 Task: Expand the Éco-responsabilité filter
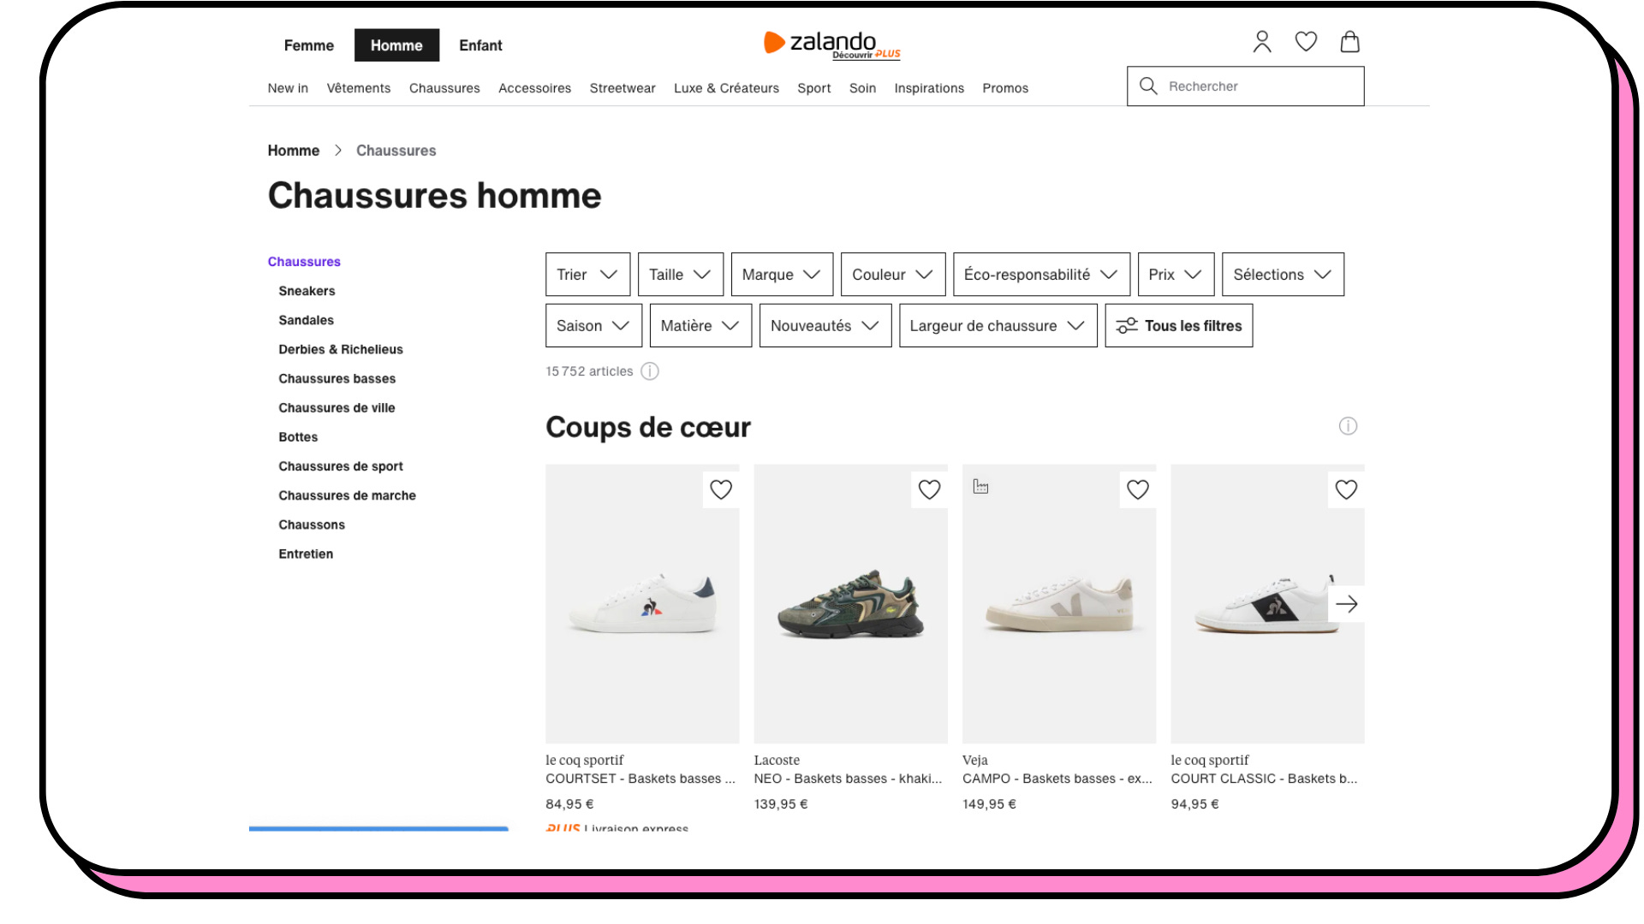[1040, 275]
